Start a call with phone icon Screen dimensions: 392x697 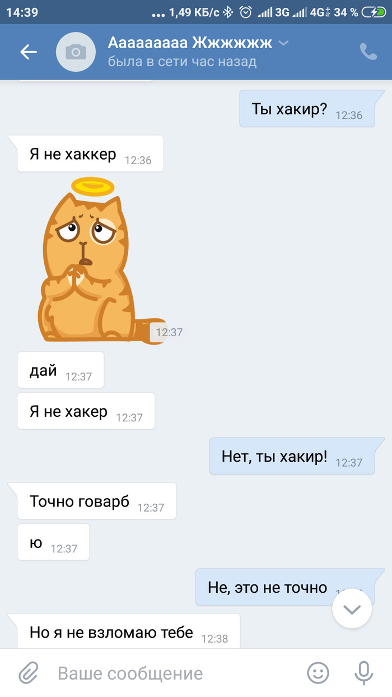pos(368,52)
